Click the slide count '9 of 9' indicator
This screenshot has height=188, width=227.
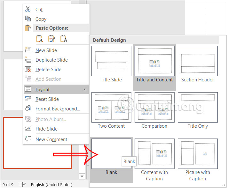pyautogui.click(x=7, y=184)
